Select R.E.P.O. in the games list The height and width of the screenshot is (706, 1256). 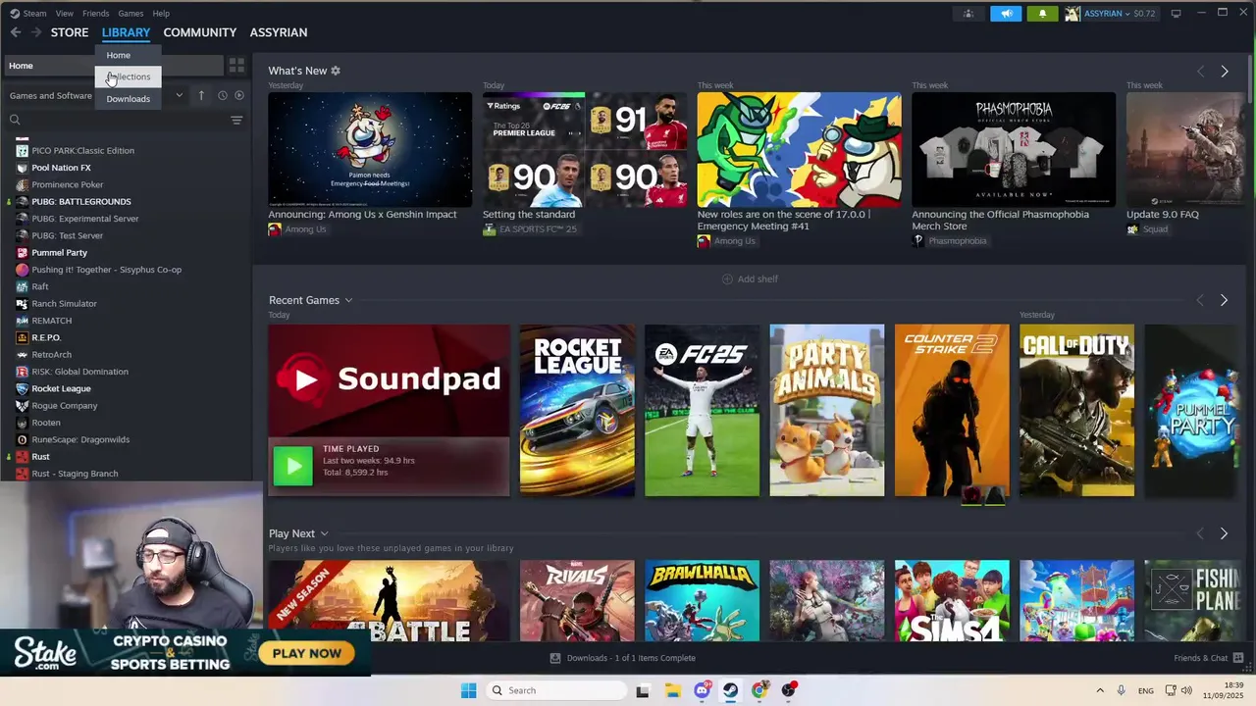point(46,337)
